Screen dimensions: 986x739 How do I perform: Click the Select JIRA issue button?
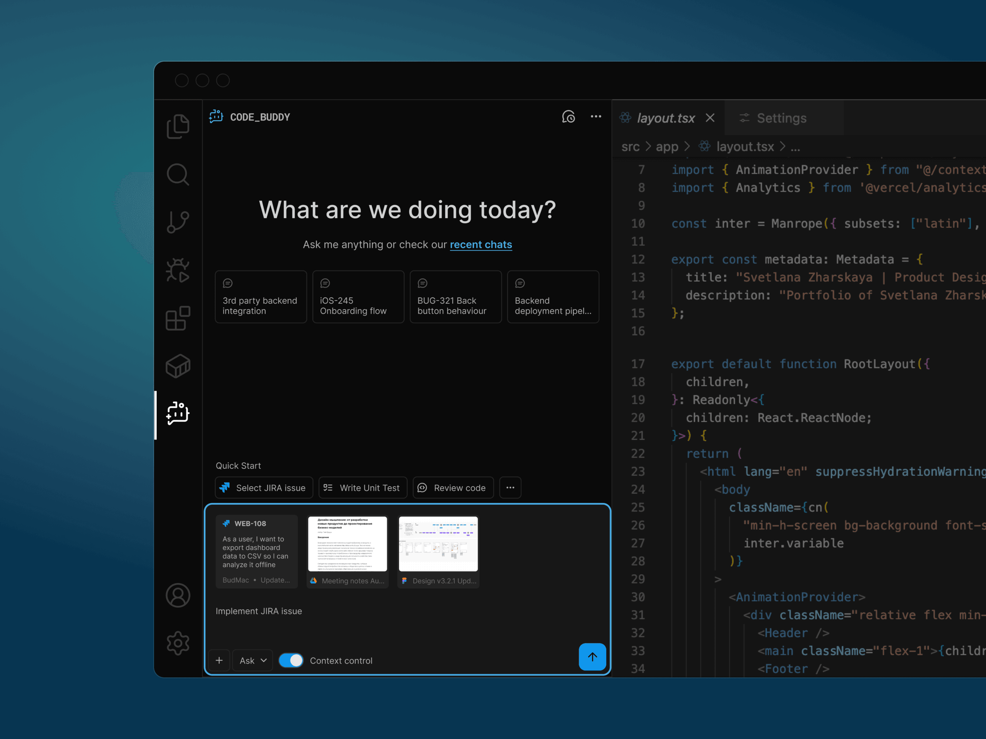click(264, 488)
